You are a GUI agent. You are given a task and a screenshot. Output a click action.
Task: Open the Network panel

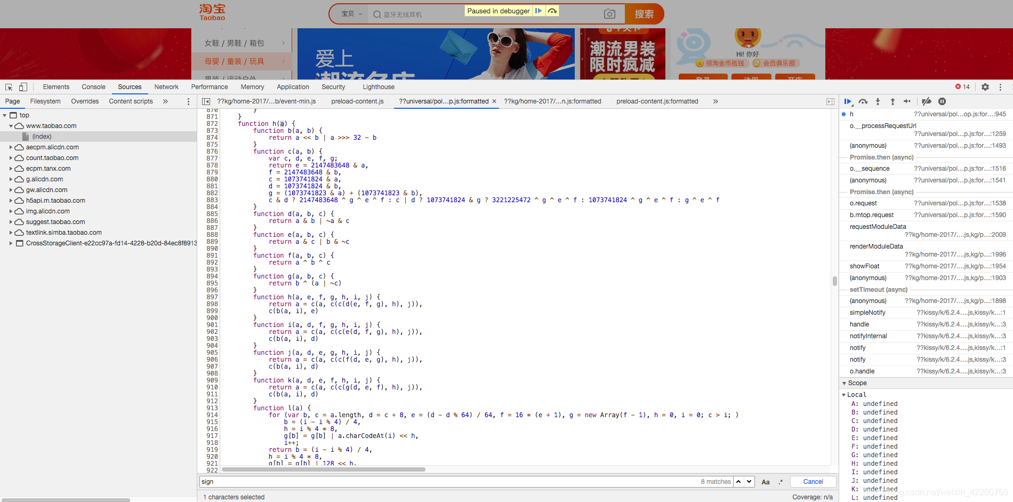[166, 87]
